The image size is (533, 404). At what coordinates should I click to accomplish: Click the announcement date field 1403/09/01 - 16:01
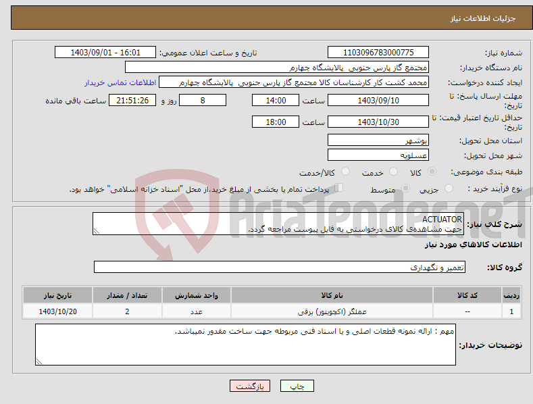(105, 53)
